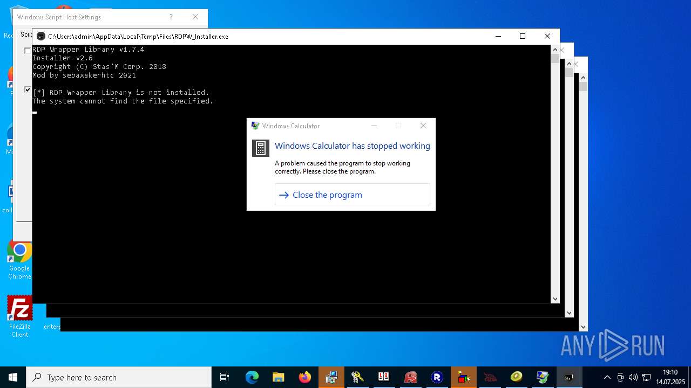Switch to the red 12 icon taskbar app
This screenshot has width=691, height=388.
click(x=384, y=377)
